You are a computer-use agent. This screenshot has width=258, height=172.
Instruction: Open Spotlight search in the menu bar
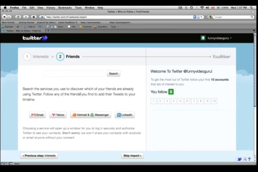tap(251, 8)
